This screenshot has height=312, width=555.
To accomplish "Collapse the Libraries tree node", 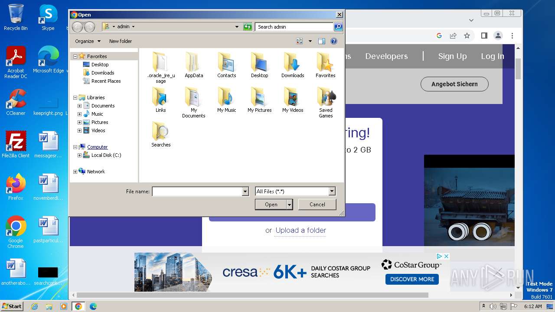I will click(75, 97).
